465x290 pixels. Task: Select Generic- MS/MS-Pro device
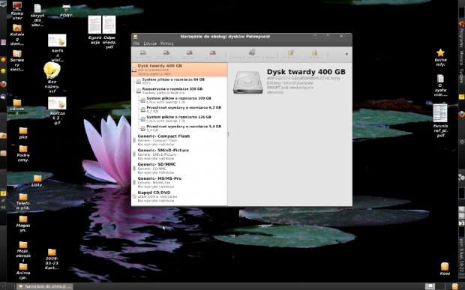pos(179,183)
